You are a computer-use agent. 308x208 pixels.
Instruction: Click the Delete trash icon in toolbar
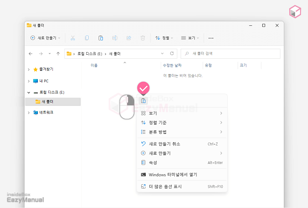pyautogui.click(x=143, y=38)
